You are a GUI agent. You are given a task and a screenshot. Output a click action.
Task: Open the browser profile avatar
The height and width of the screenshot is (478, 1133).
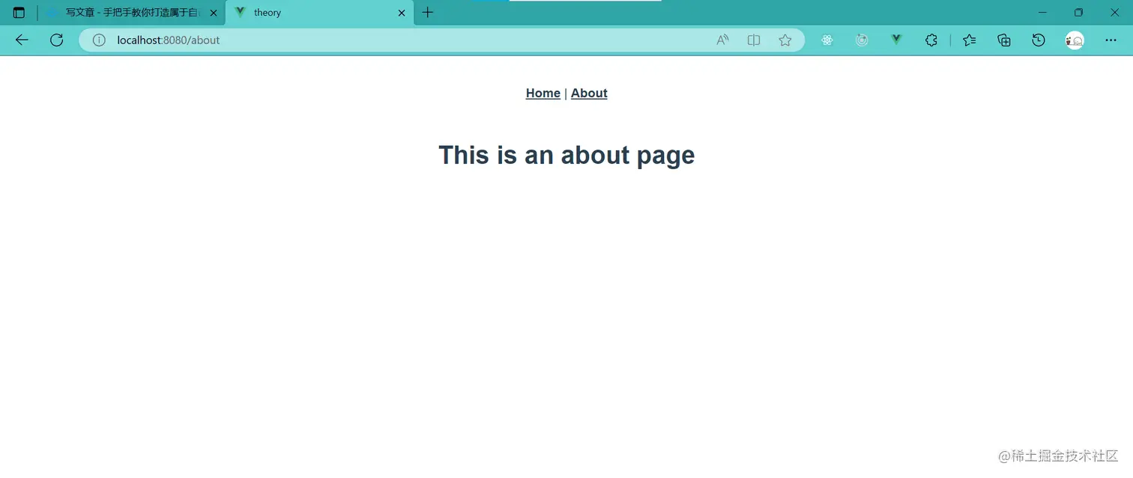click(x=1074, y=40)
